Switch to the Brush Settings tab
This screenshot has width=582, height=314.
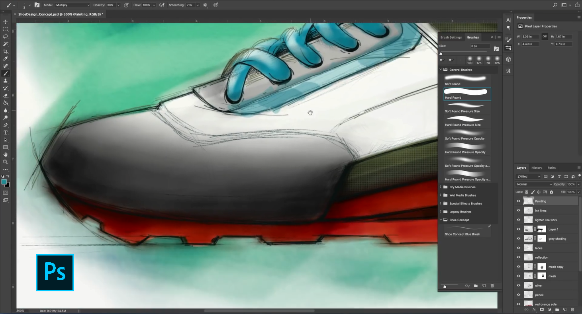point(451,37)
